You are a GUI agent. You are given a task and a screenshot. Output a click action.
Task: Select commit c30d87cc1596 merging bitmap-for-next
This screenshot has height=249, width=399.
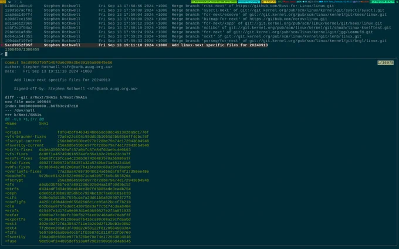pos(166,19)
